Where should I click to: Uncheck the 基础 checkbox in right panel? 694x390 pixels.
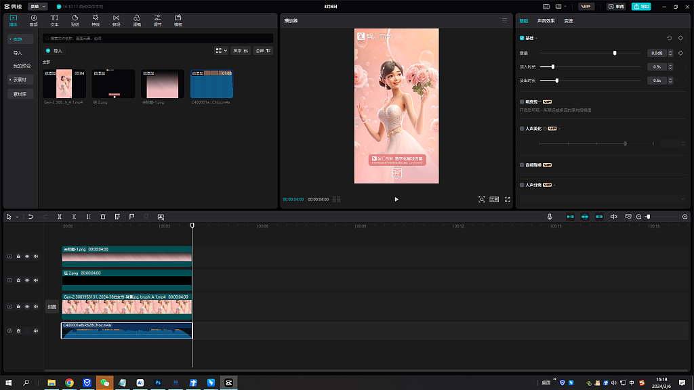(522, 39)
